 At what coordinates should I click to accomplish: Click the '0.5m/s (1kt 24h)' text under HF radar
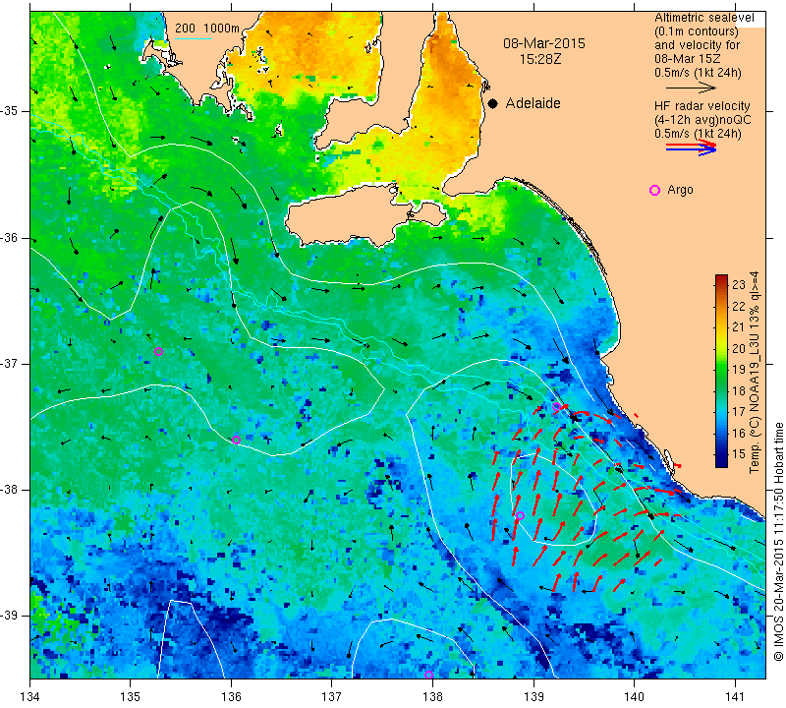[698, 134]
